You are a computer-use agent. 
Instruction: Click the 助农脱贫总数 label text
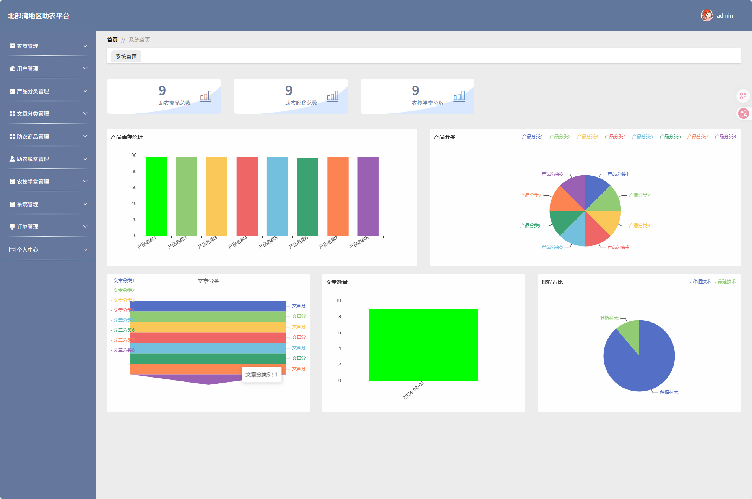tap(301, 103)
